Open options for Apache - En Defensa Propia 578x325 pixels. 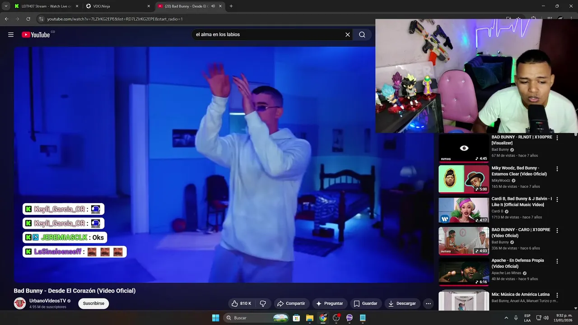pos(557,261)
